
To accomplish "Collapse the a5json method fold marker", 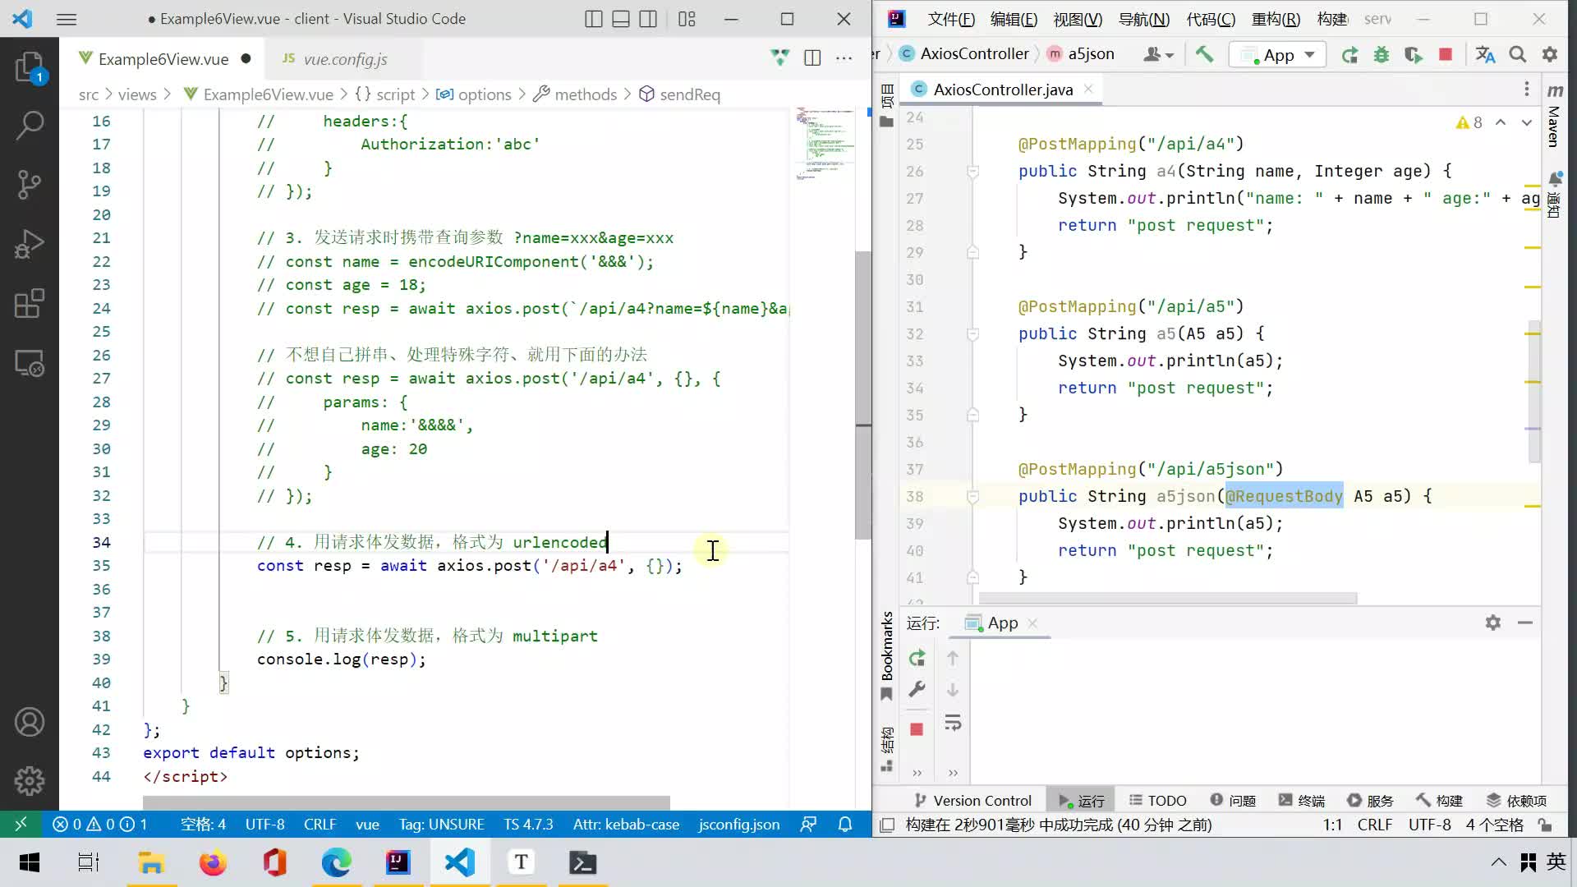I will 972,496.
